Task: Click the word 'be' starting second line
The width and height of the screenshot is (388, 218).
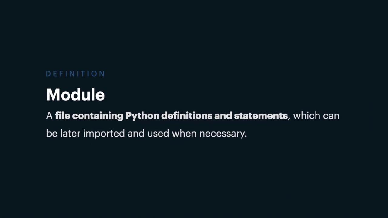Action: point(52,133)
